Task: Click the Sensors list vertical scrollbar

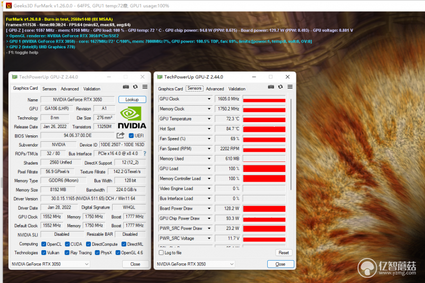Action: [x=291, y=144]
